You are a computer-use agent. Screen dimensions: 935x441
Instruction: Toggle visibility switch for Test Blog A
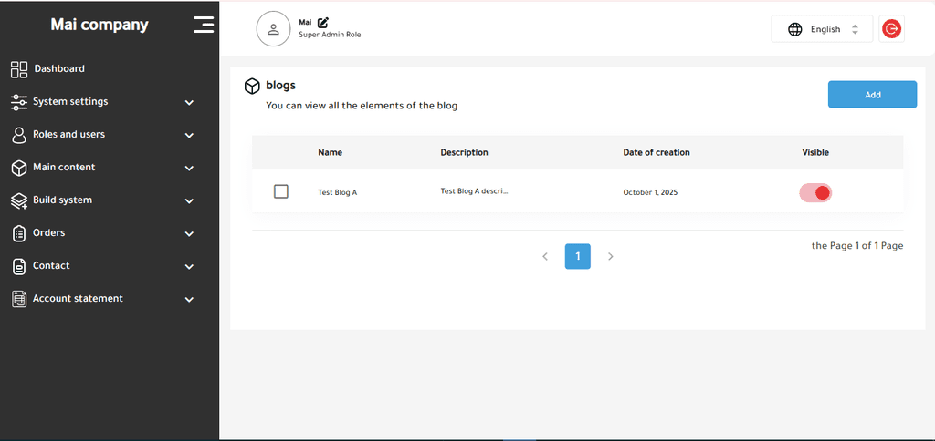pyautogui.click(x=815, y=192)
